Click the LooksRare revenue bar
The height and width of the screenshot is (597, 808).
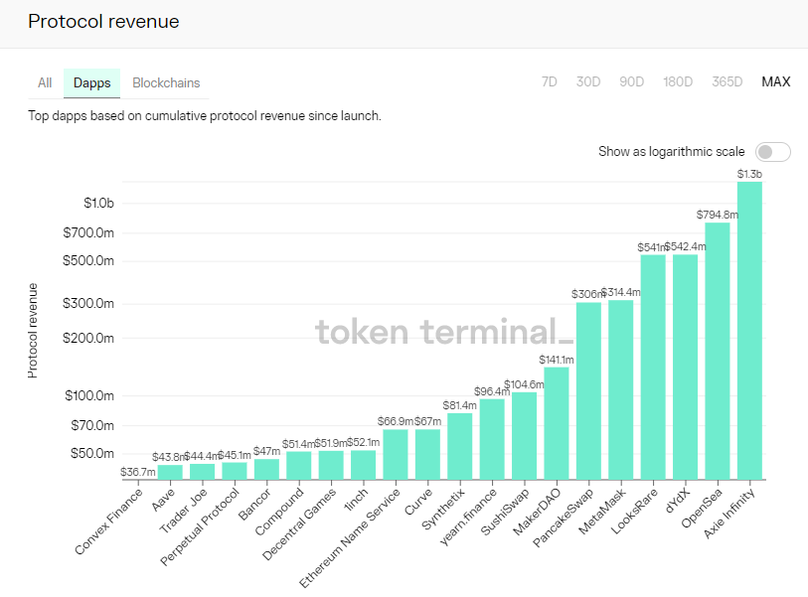coord(653,367)
